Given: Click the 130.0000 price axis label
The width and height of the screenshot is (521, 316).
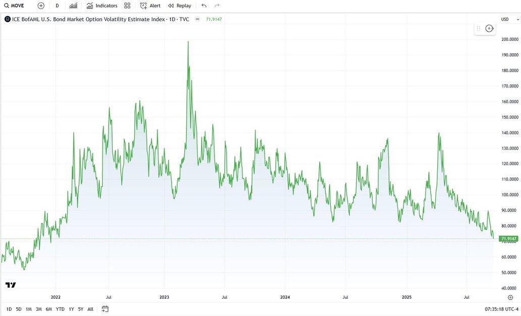Looking at the screenshot, I should pyautogui.click(x=510, y=148).
